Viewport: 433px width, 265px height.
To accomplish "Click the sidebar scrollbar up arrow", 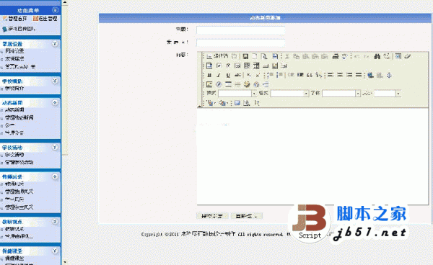I will [x=65, y=2].
